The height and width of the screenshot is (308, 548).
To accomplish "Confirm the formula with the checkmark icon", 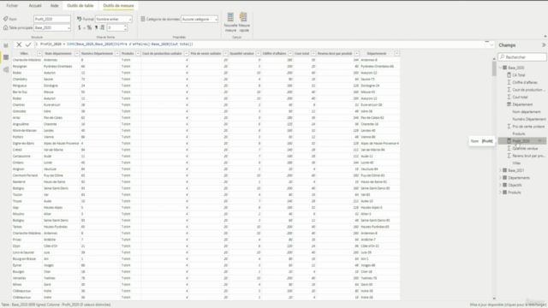I will click(28, 44).
